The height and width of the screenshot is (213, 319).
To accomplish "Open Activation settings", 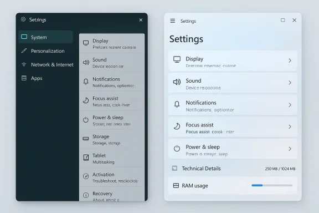I will point(112,177).
